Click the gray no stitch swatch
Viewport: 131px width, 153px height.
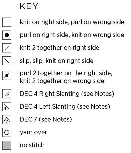[x=7, y=145]
